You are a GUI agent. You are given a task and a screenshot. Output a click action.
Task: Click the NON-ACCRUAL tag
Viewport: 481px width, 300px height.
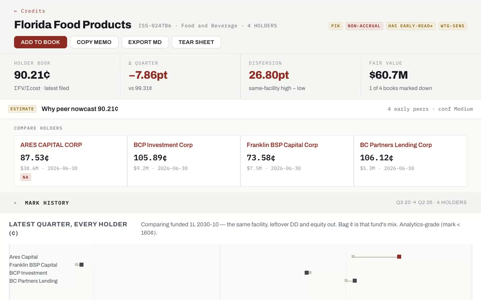(364, 26)
